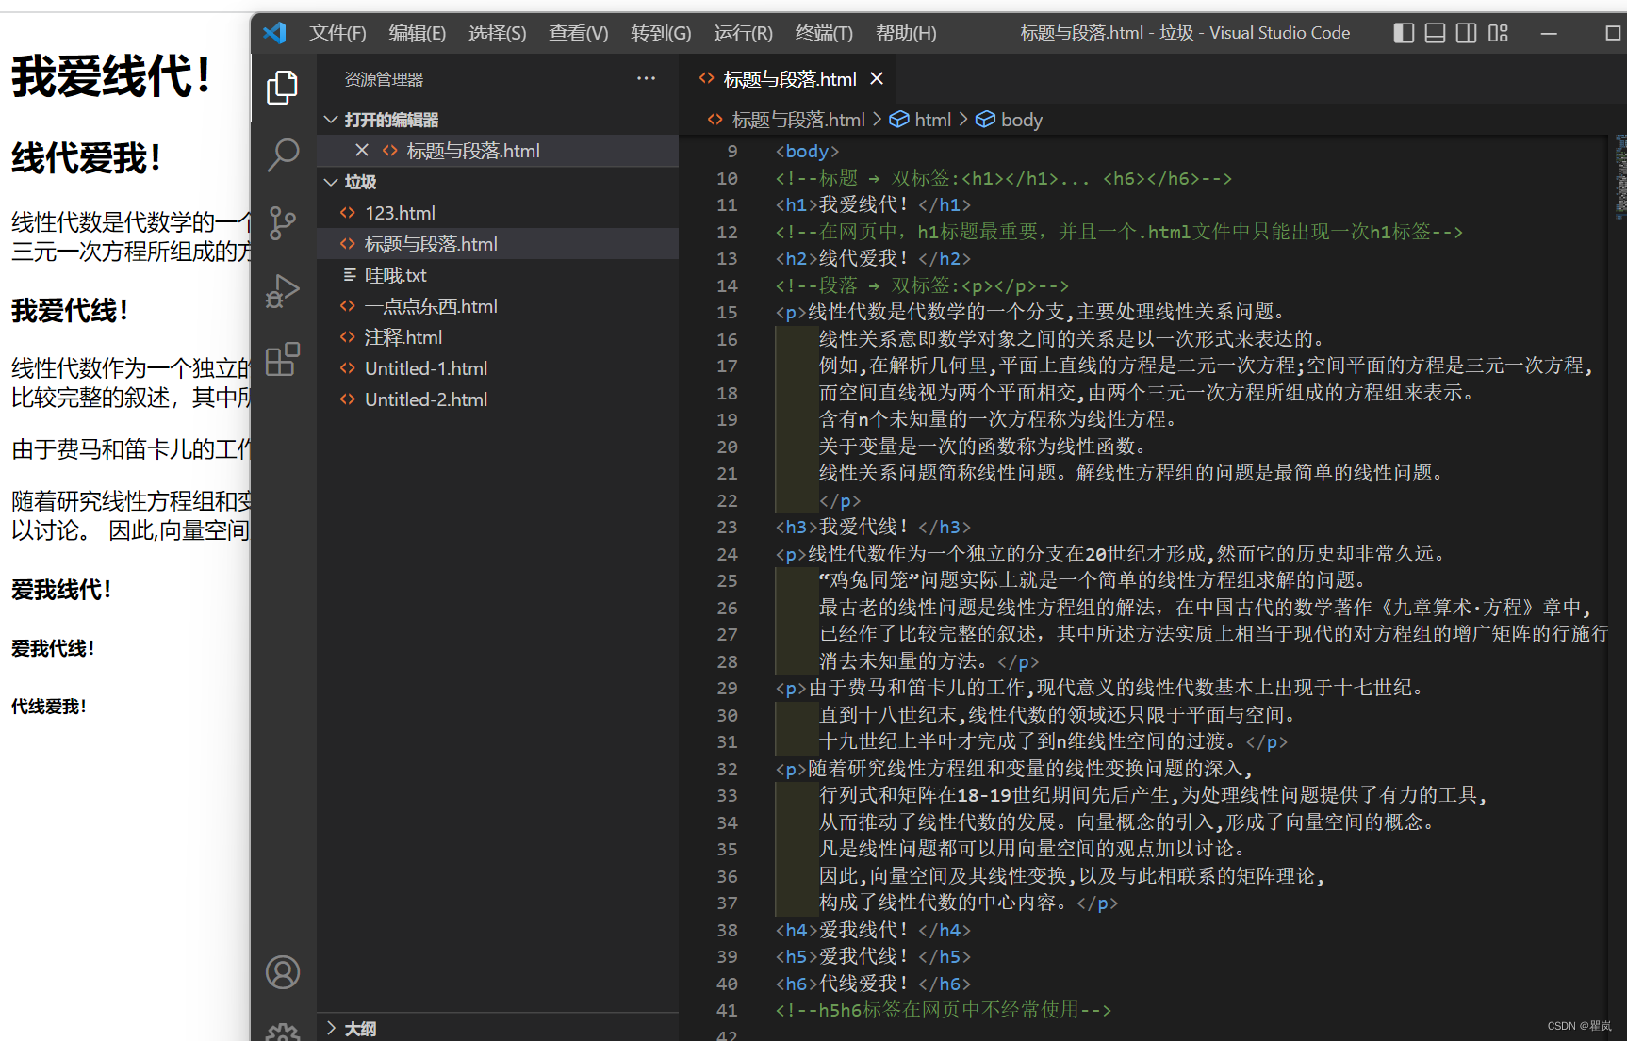1627x1041 pixels.
Task: Click 我爱线代！ heading in browser page
Action: 111,76
